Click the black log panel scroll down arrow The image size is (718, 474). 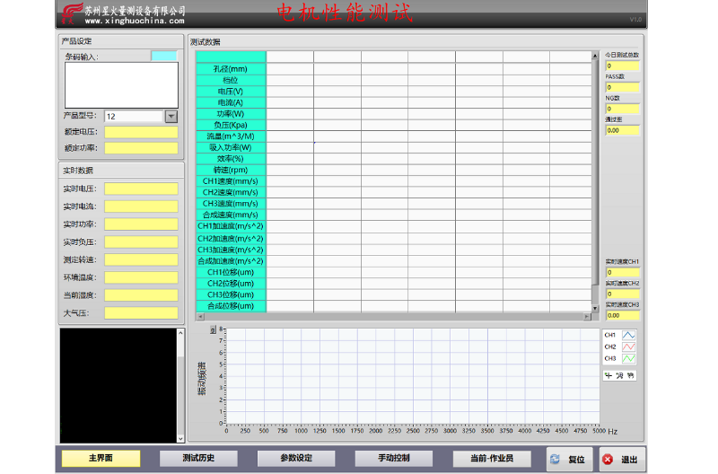point(181,438)
